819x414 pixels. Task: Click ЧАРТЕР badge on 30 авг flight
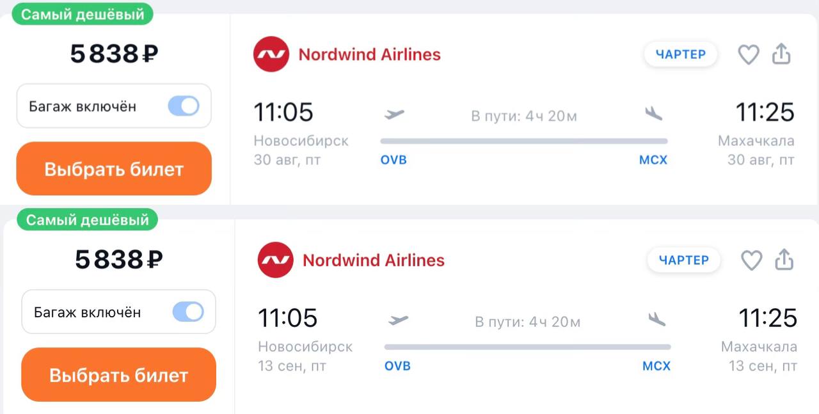click(x=680, y=54)
